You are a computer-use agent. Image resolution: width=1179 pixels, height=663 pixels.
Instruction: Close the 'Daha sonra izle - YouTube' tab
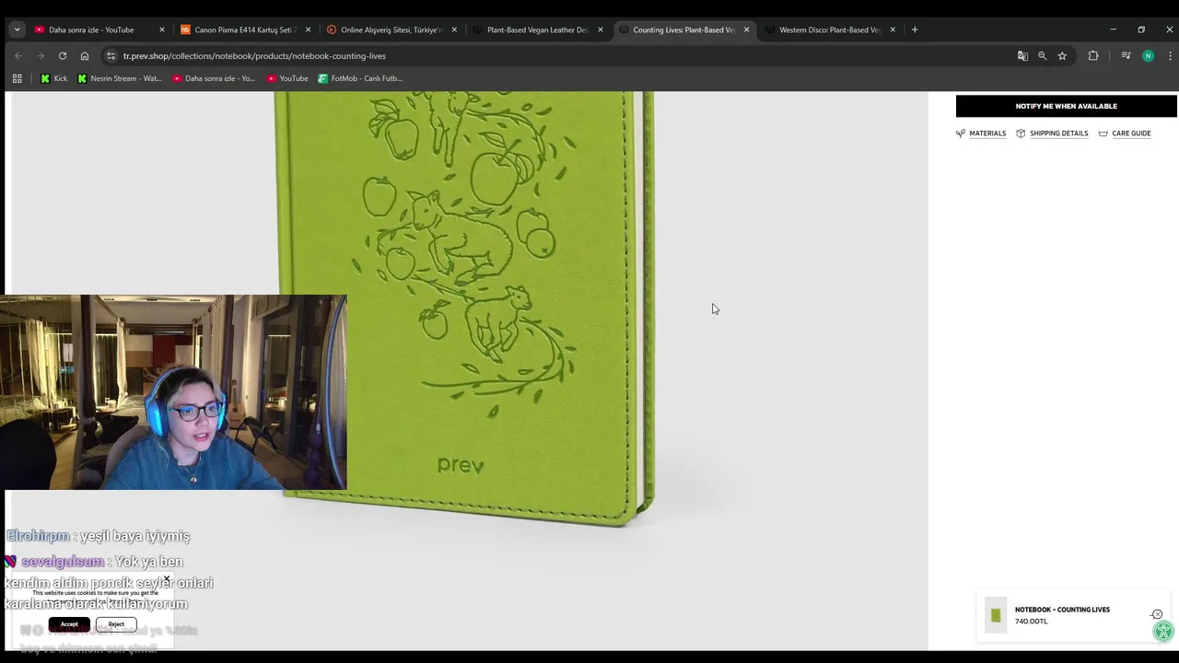click(161, 29)
